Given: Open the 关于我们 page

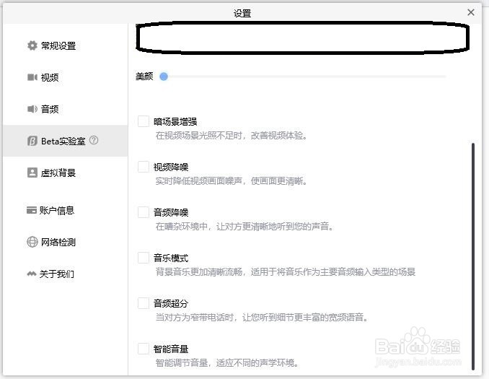Looking at the screenshot, I should (65, 274).
